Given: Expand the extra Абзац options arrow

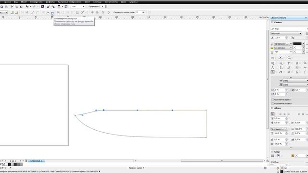Looking at the screenshot, I should tap(291, 148).
